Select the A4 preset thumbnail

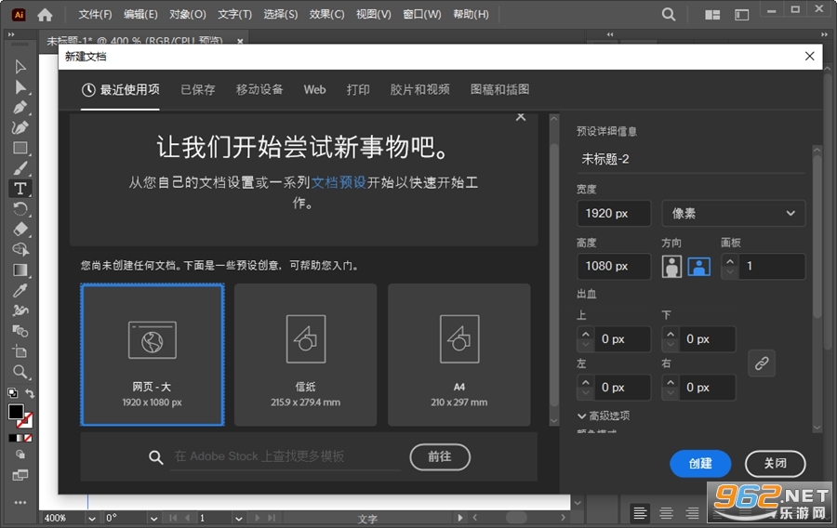click(x=459, y=355)
